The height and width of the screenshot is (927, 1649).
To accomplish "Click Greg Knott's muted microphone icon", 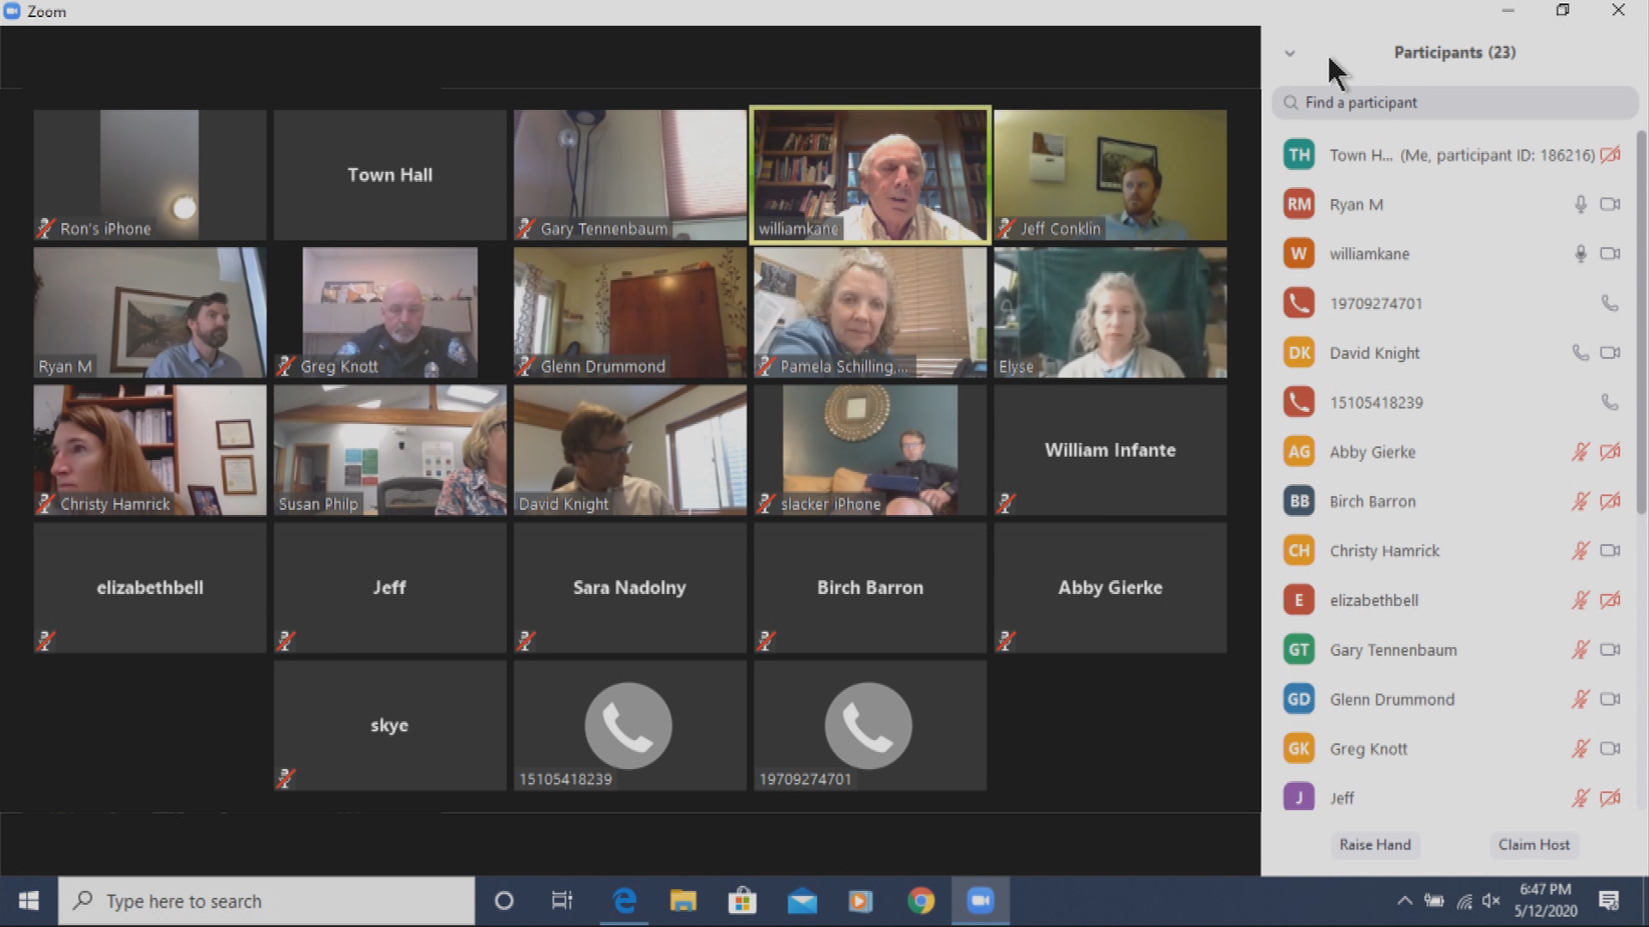I will [1580, 748].
